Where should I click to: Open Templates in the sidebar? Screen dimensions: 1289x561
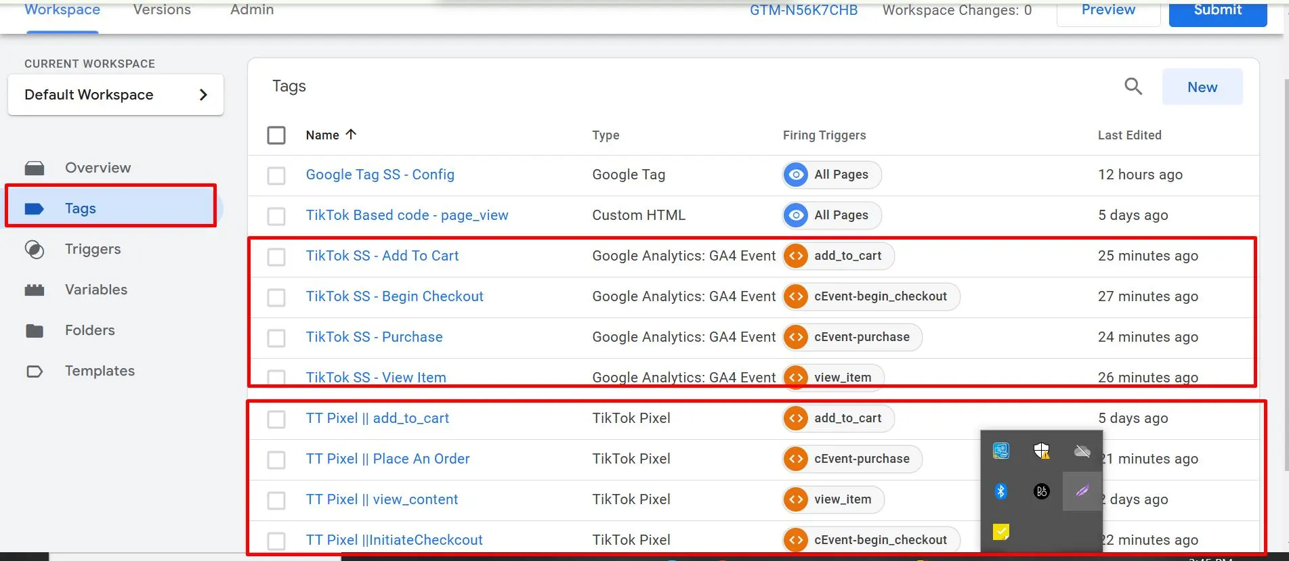tap(100, 371)
